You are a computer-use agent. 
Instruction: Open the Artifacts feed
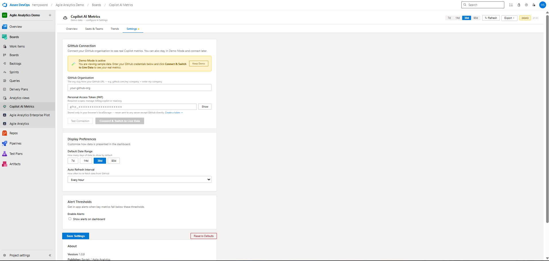(x=15, y=164)
